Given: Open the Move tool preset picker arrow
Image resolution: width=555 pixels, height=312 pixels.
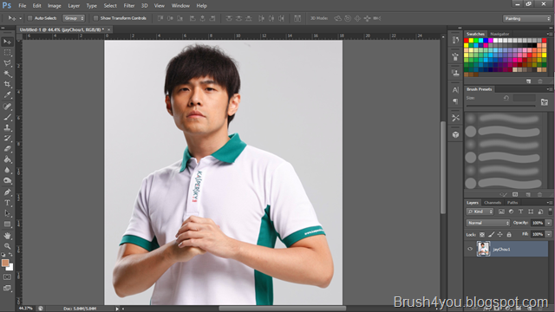Looking at the screenshot, I should click(x=21, y=18).
